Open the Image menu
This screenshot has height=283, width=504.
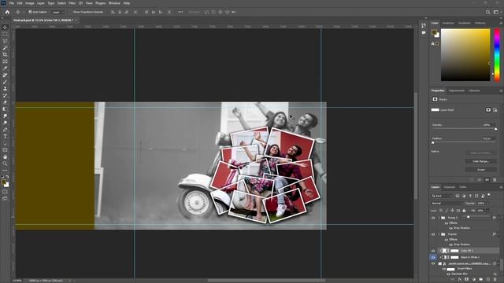[30, 3]
